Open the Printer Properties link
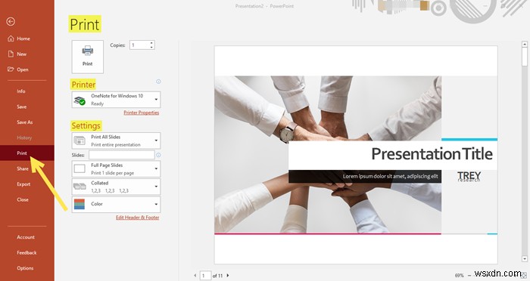 142,113
